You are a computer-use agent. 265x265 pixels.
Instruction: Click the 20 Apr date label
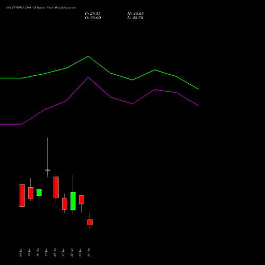pos(55,253)
